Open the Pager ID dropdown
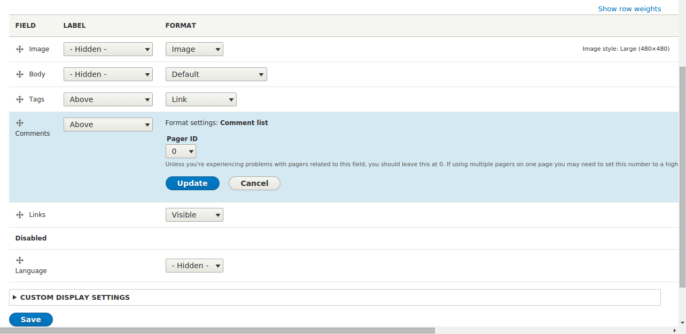Image resolution: width=686 pixels, height=334 pixels. tap(181, 151)
